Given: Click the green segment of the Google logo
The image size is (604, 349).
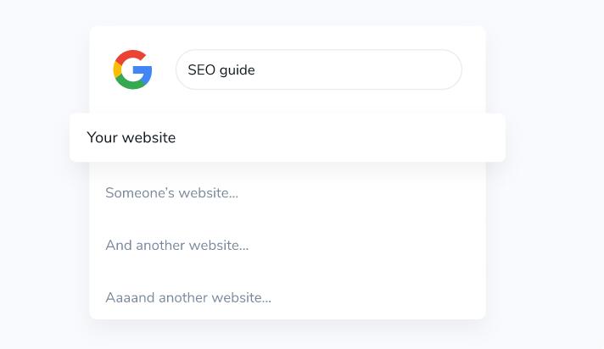Looking at the screenshot, I should point(130,83).
